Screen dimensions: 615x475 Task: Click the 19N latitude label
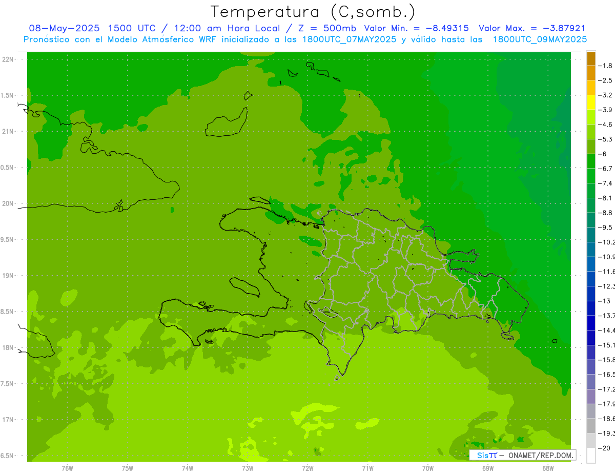8,275
